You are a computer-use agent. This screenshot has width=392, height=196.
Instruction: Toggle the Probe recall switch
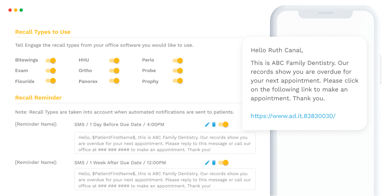click(x=178, y=71)
